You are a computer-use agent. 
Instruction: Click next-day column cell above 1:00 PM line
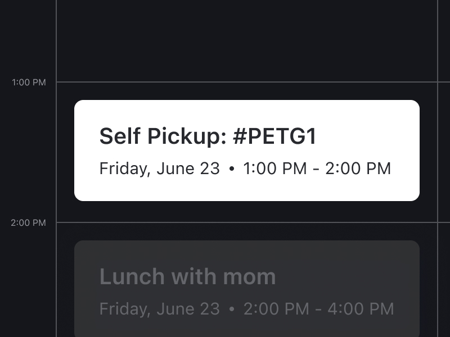(444, 39)
